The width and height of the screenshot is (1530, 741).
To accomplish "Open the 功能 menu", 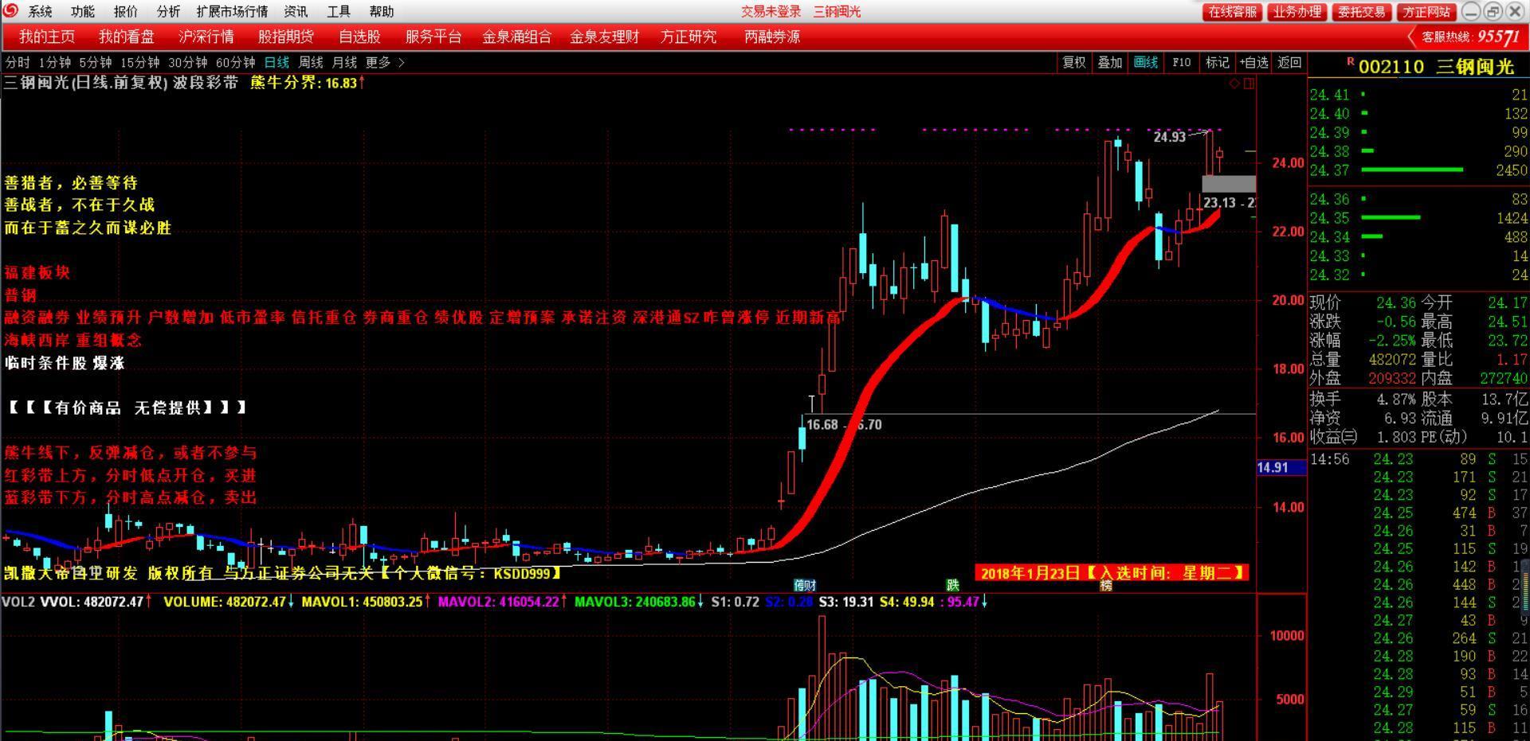I will (x=83, y=11).
